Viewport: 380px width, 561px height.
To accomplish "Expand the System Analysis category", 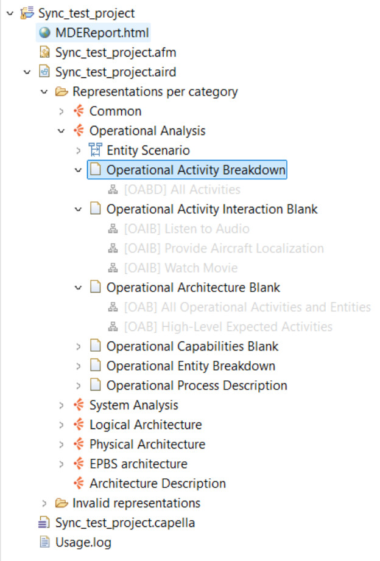I will tap(61, 405).
